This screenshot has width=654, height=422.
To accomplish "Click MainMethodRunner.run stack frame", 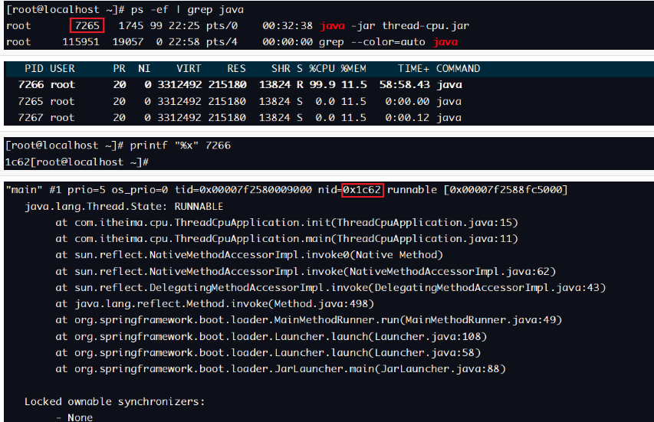I will [309, 320].
